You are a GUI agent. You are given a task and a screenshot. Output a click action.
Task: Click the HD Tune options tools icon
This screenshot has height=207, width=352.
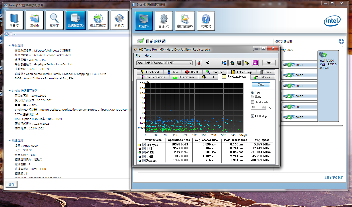247,63
